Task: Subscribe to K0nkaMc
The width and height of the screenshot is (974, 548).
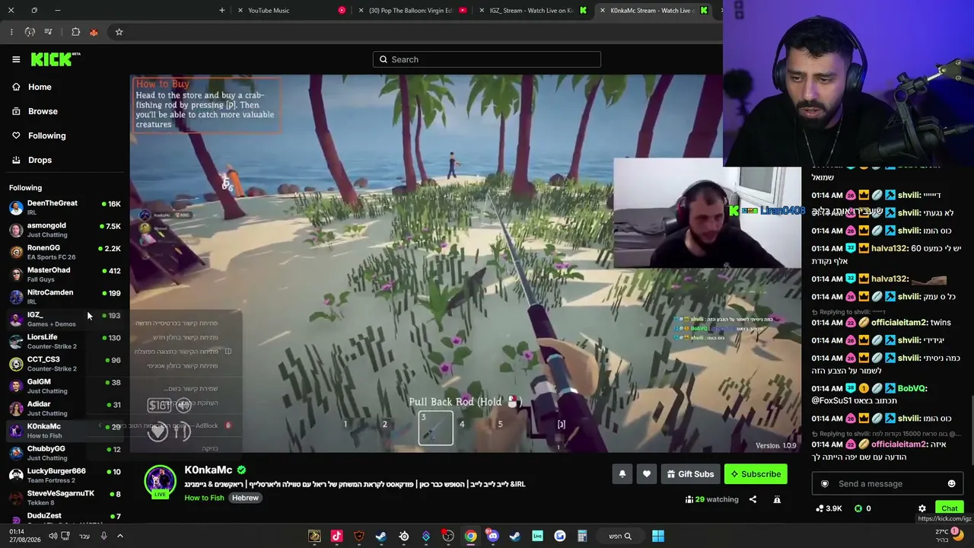Action: (756, 474)
